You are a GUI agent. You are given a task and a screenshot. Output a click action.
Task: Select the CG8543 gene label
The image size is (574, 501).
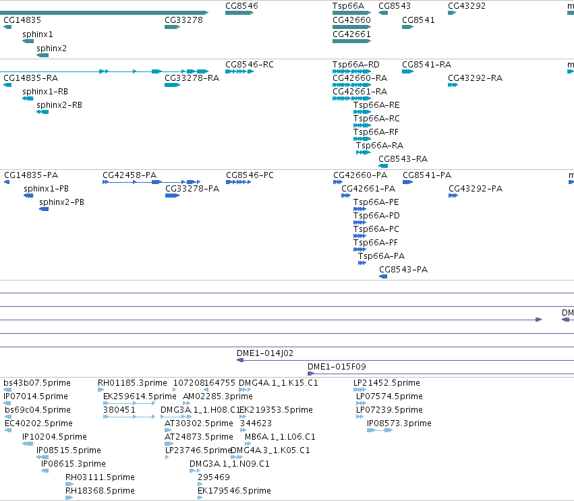pyautogui.click(x=395, y=6)
